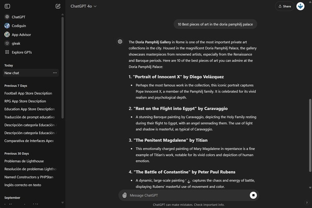Click the scroll-to-bottom arrow button

pos(188,181)
